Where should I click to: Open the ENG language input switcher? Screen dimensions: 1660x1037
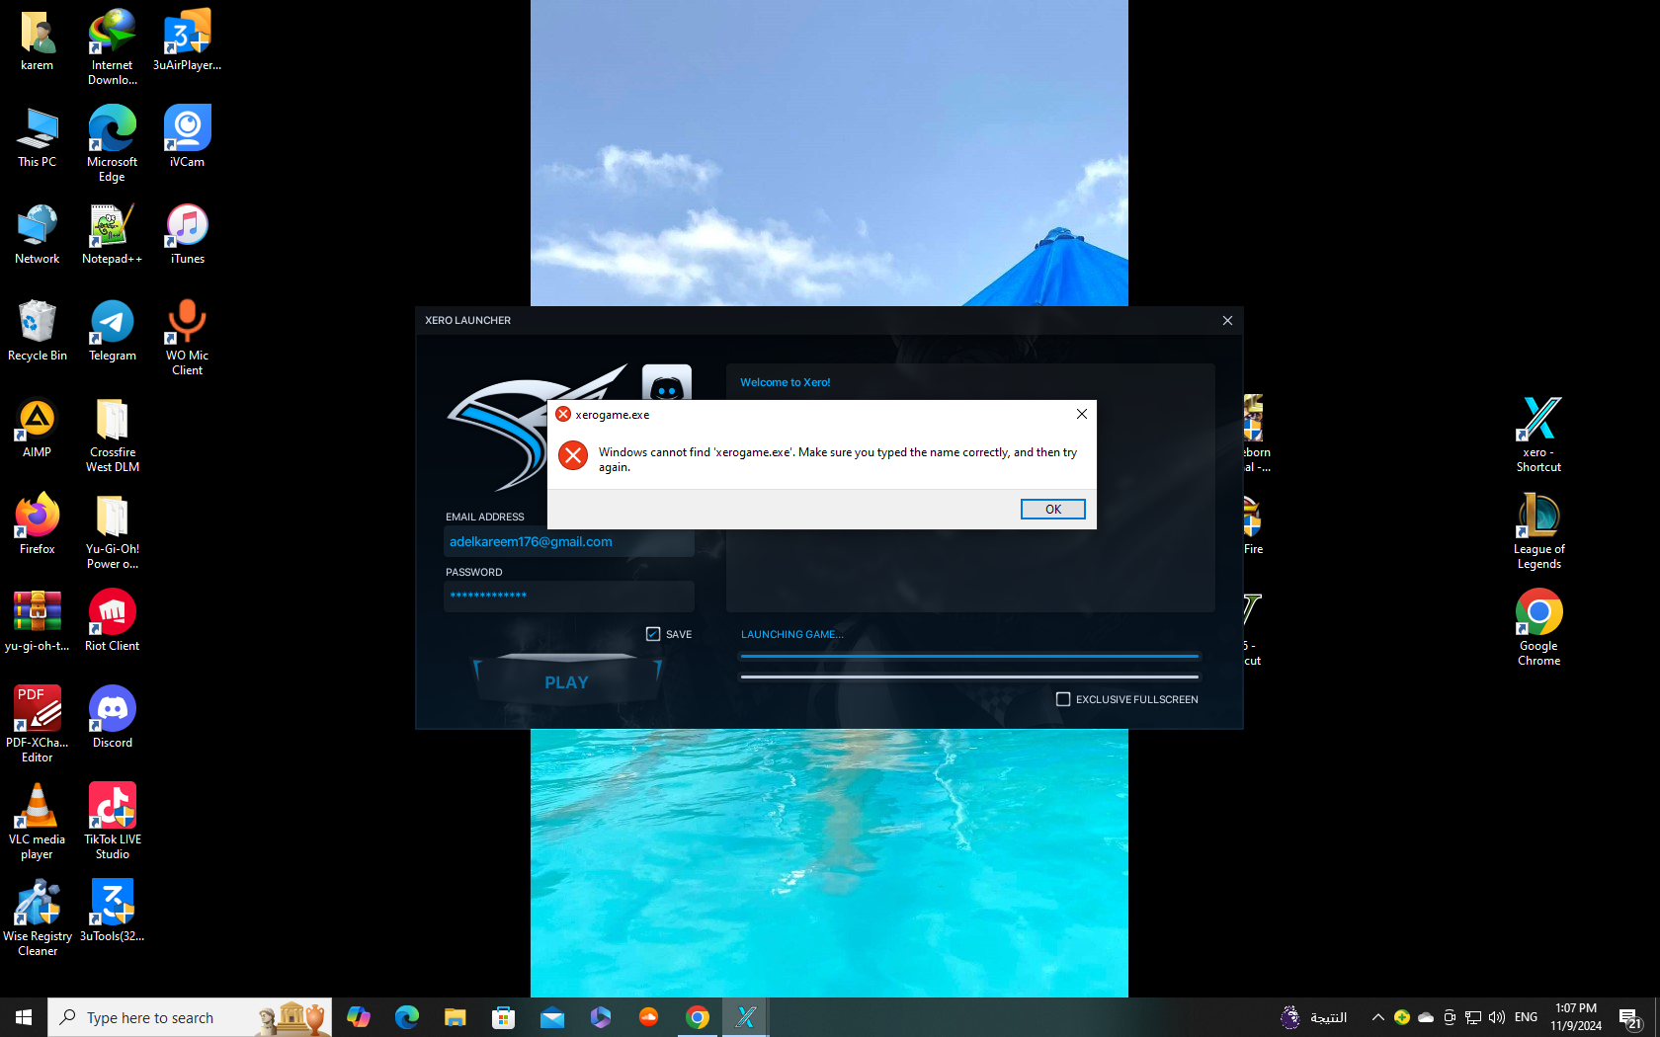tap(1526, 1017)
